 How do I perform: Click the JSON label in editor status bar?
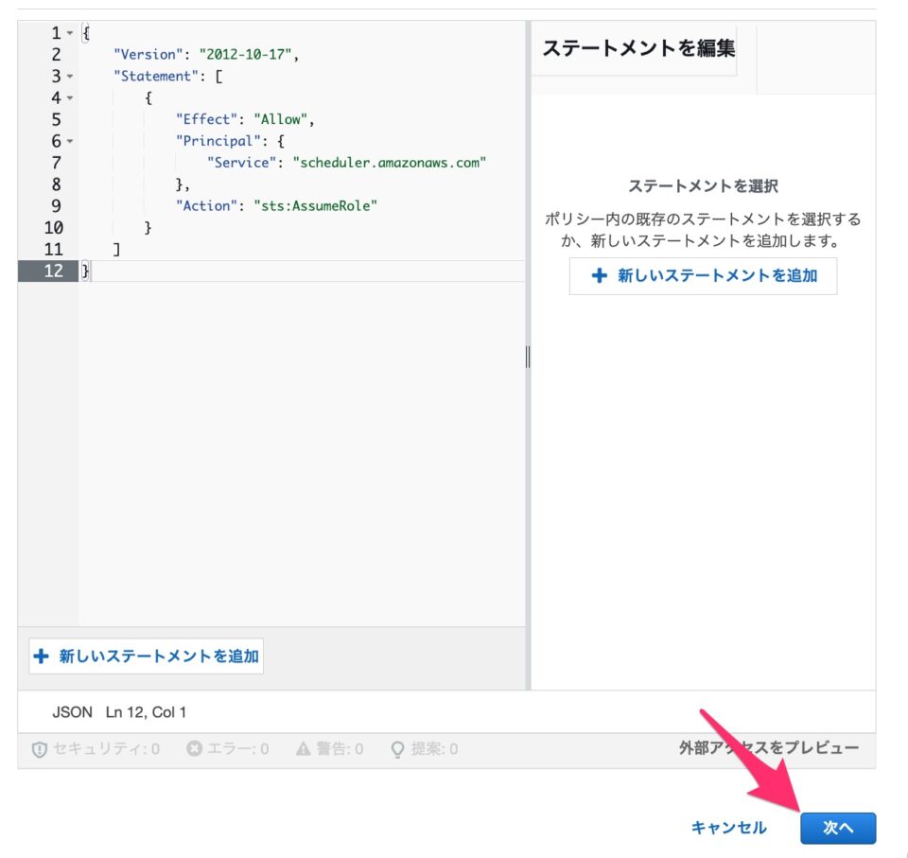(73, 712)
